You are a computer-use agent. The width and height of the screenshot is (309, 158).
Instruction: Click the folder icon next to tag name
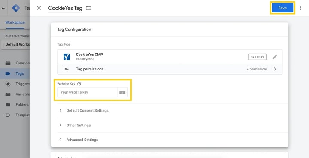click(x=88, y=8)
